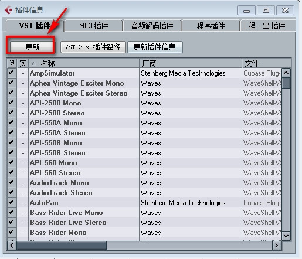Click the vertical scrollbar down arrow
302x259 pixels.
(x=286, y=236)
